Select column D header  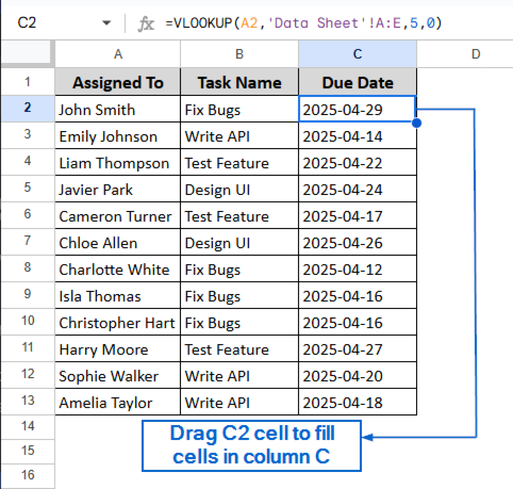pos(476,54)
